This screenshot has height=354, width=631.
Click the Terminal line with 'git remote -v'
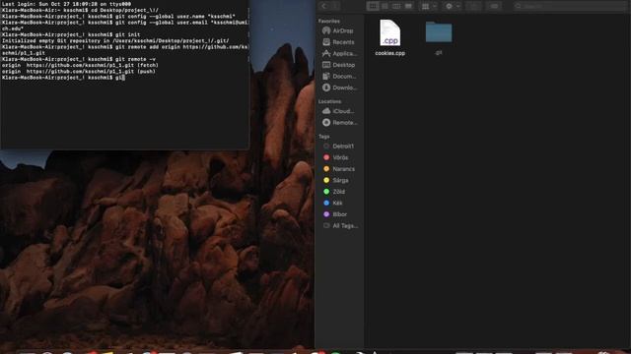pyautogui.click(x=79, y=59)
